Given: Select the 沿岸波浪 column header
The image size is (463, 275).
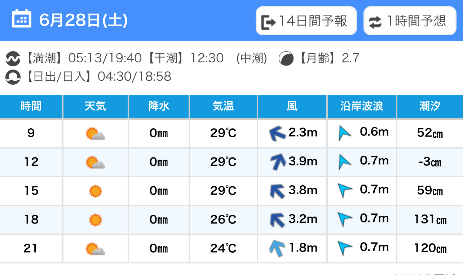Looking at the screenshot, I should point(362,106).
